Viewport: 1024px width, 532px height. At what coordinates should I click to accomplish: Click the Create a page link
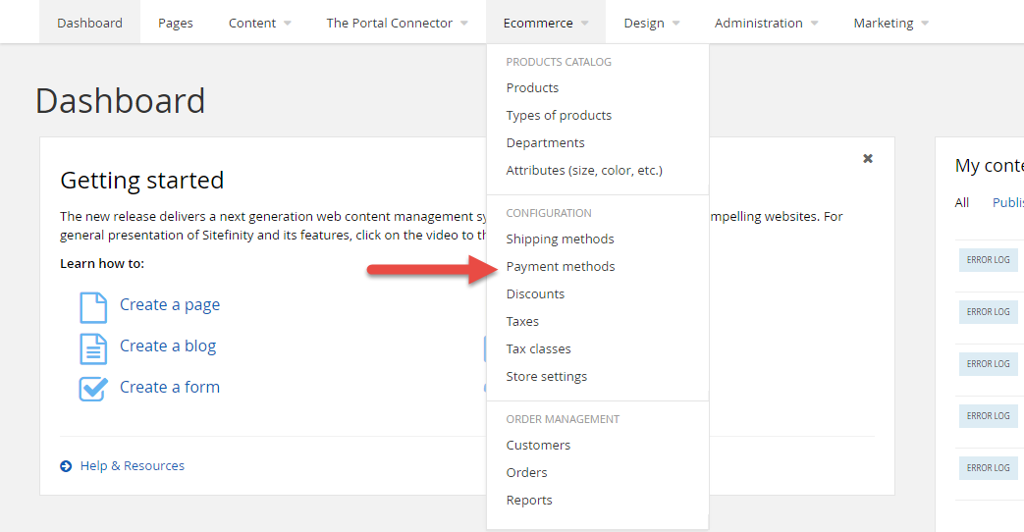(170, 305)
